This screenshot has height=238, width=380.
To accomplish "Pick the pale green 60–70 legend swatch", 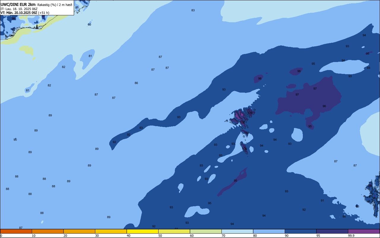I will click(206, 231).
